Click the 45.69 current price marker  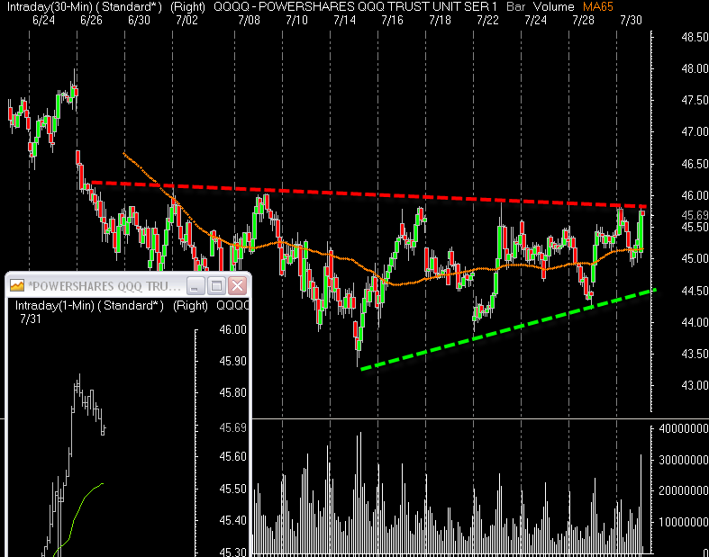tap(694, 215)
